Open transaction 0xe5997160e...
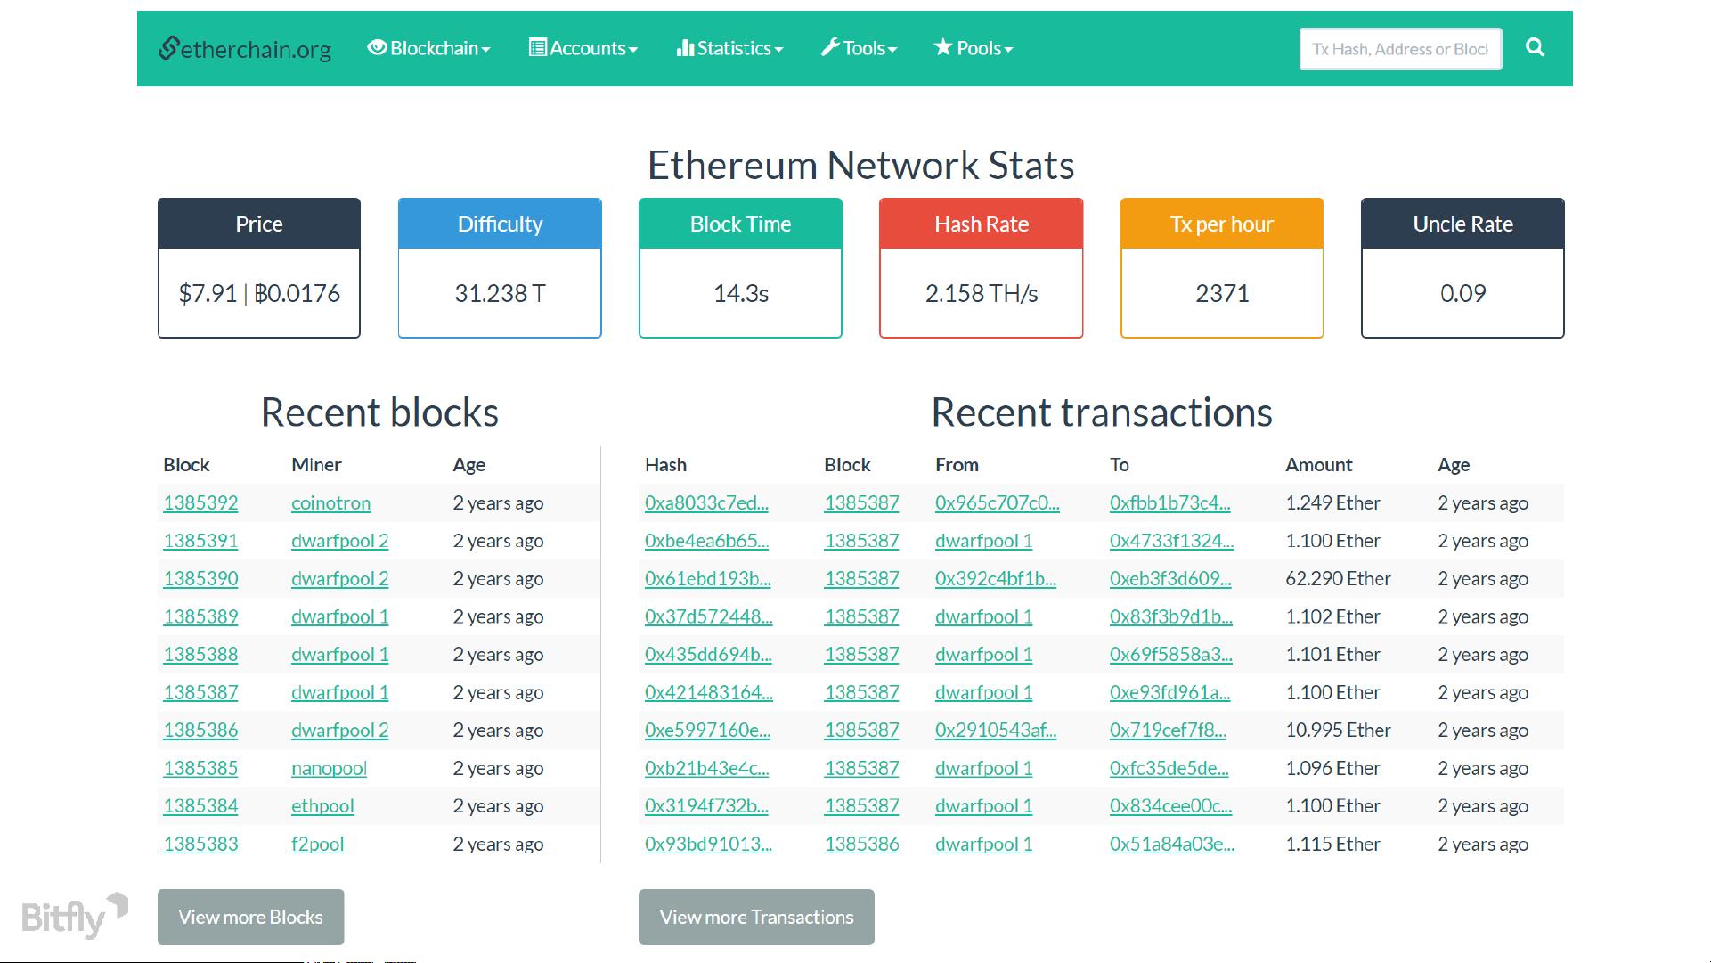1711x963 pixels. pos(707,730)
